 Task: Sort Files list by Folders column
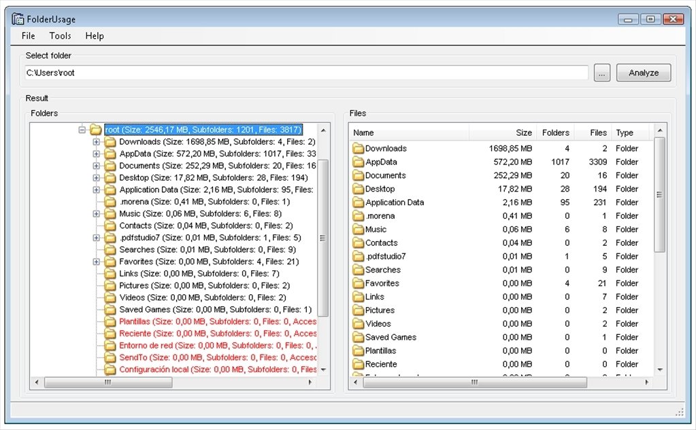(555, 132)
